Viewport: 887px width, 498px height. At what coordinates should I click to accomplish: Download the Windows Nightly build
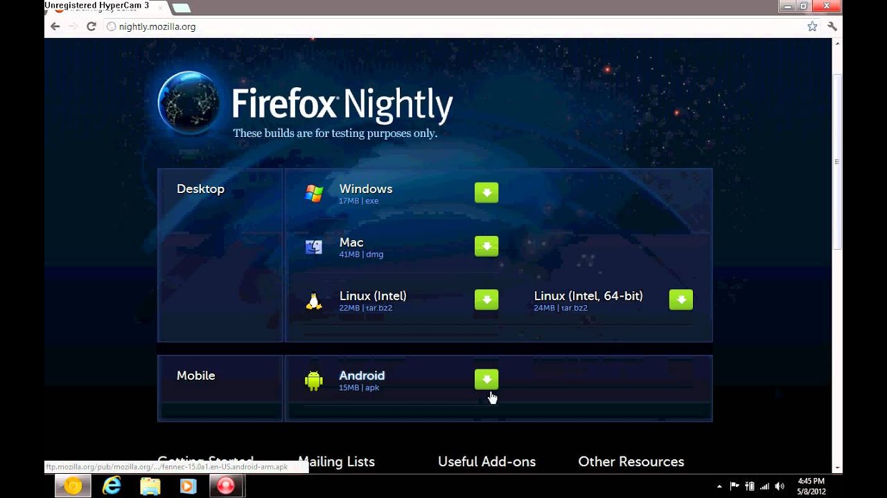[x=486, y=192]
